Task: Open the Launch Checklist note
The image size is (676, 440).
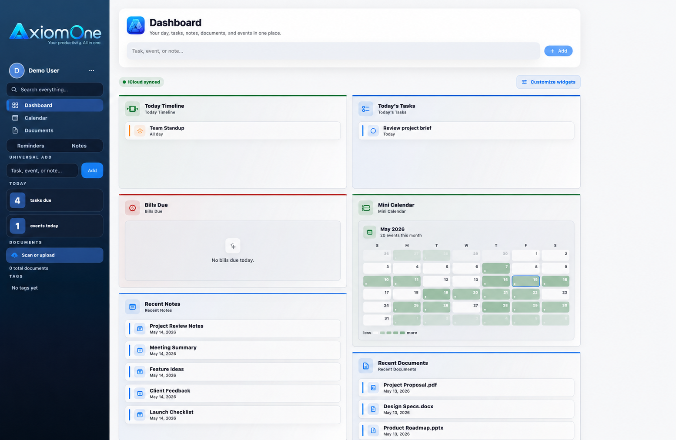Action: 233,415
